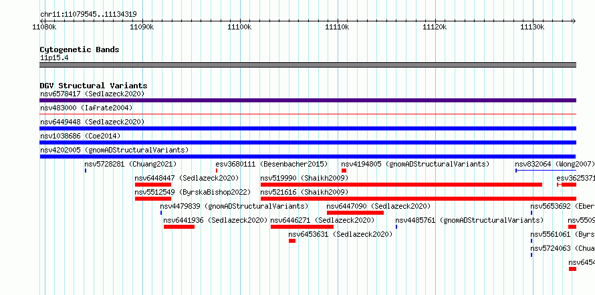595x295 pixels.
Task: Open nsv6453631 (Sedlazeck2020) label
Action: tap(340, 234)
